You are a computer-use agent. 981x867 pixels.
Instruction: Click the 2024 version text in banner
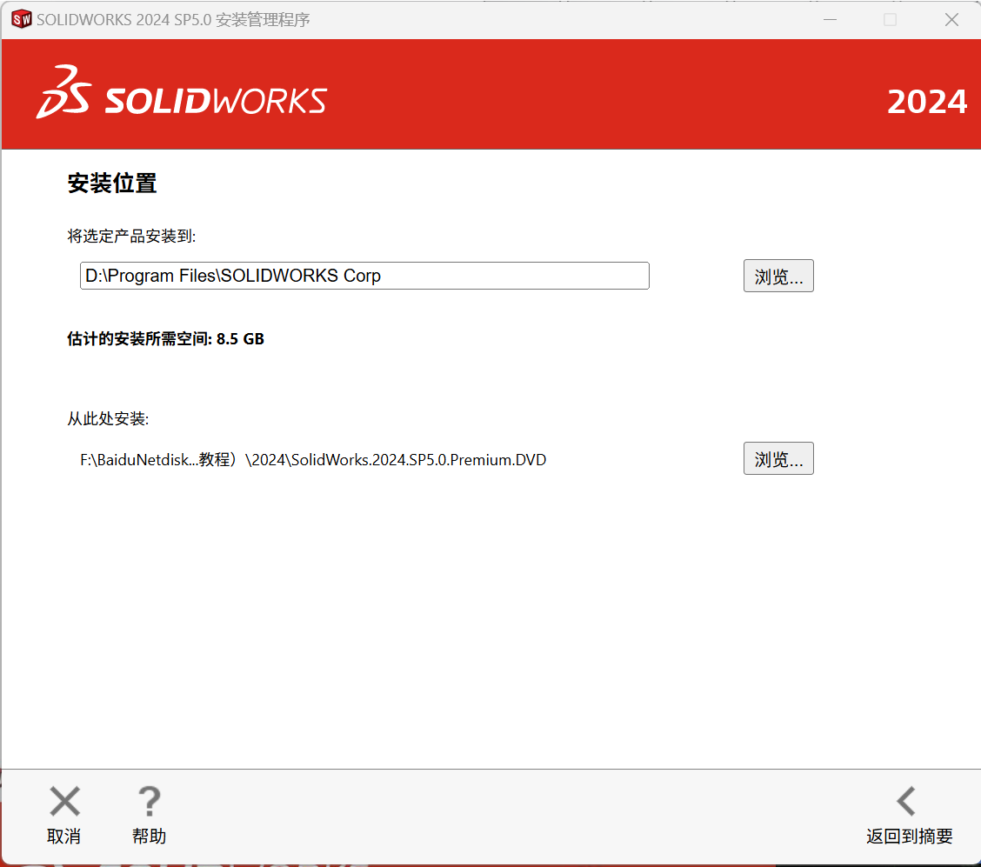click(927, 102)
